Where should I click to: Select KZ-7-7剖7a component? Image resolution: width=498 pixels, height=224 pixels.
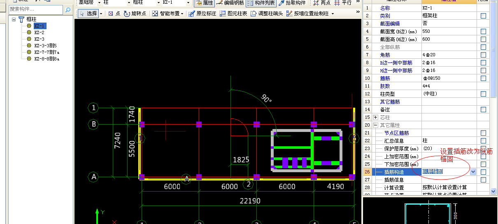(47, 52)
